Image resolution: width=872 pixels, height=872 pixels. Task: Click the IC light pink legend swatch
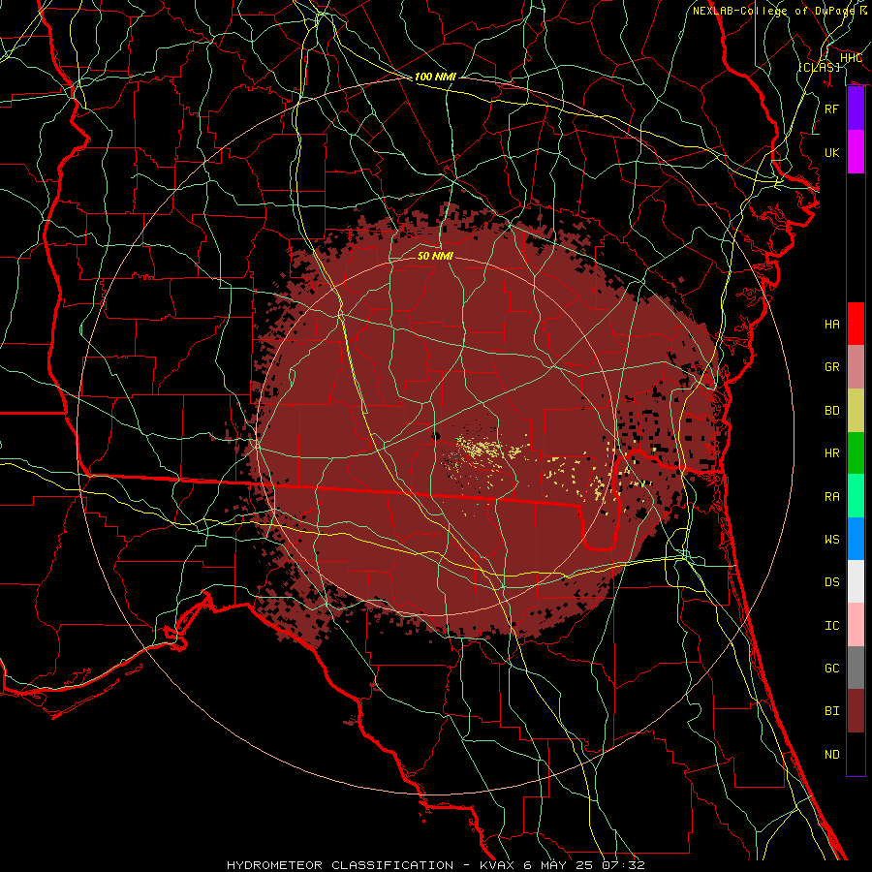[856, 625]
